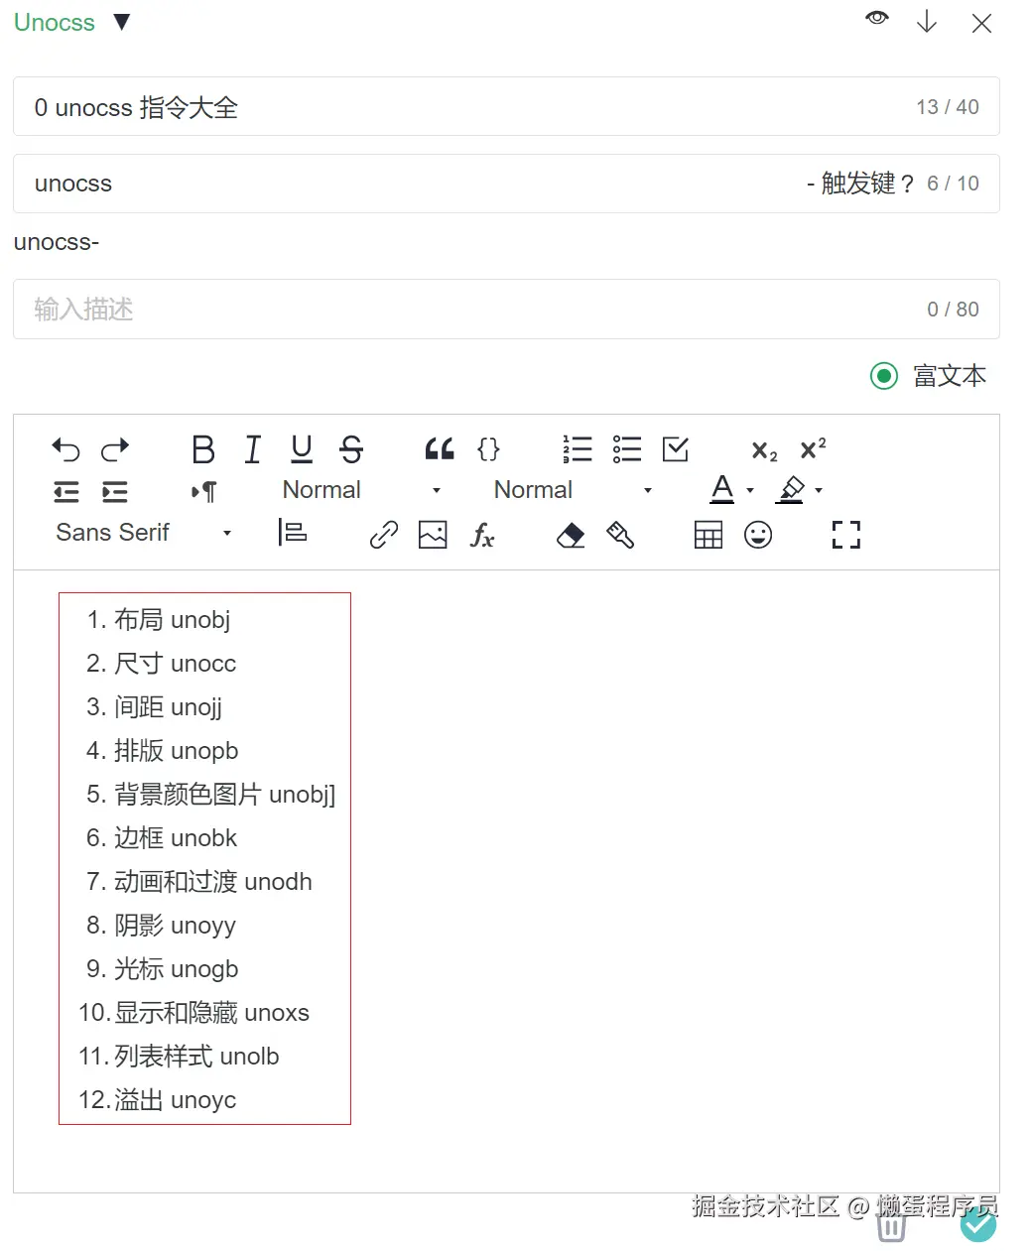Open the Sans Serif font dropdown
1031x1251 pixels.
(144, 533)
